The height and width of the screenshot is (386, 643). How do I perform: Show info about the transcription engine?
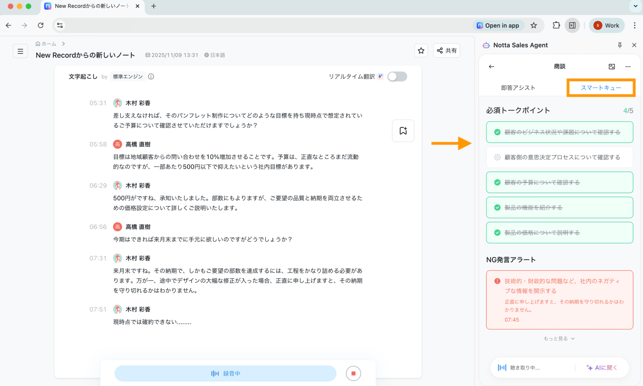[x=151, y=76]
